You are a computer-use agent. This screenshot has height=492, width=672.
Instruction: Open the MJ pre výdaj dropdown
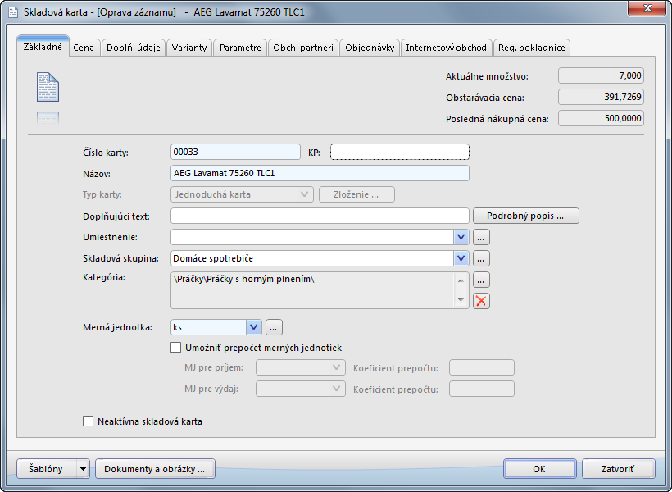point(337,389)
